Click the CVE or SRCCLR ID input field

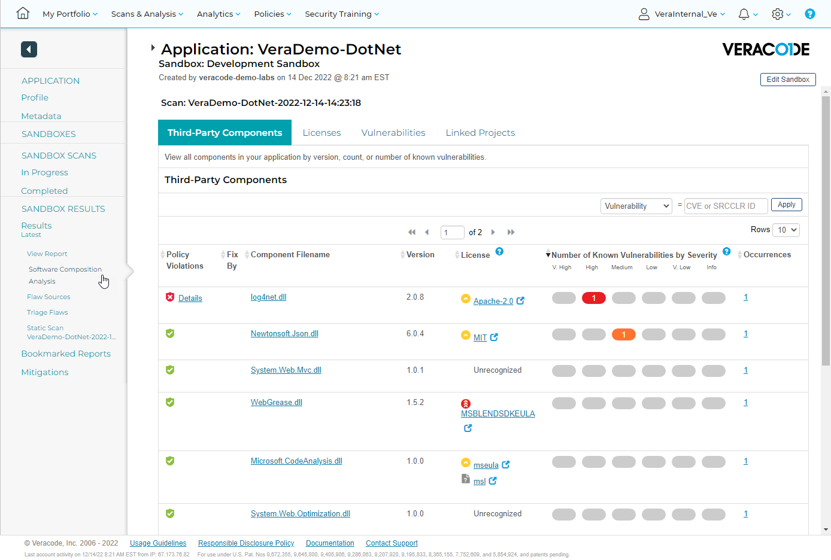point(726,206)
